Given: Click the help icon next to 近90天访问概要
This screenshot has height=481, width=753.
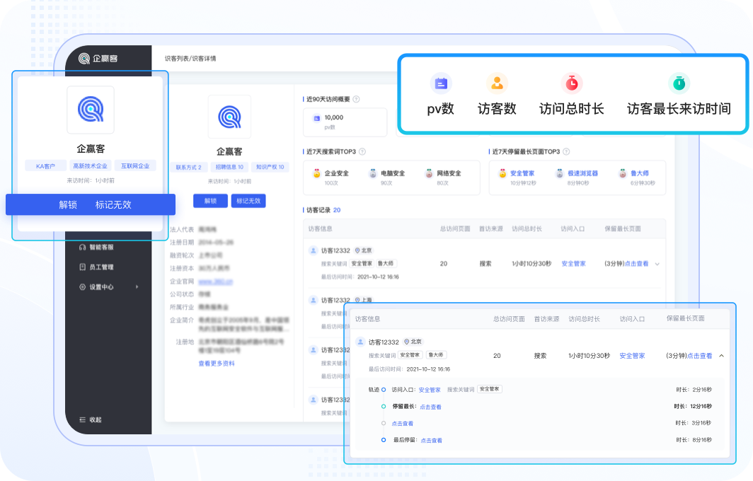Looking at the screenshot, I should point(357,99).
